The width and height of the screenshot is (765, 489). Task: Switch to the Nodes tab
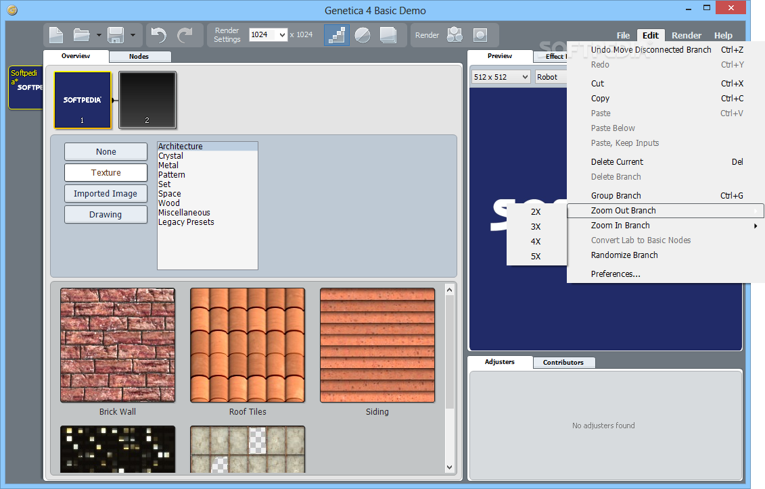[x=139, y=57]
